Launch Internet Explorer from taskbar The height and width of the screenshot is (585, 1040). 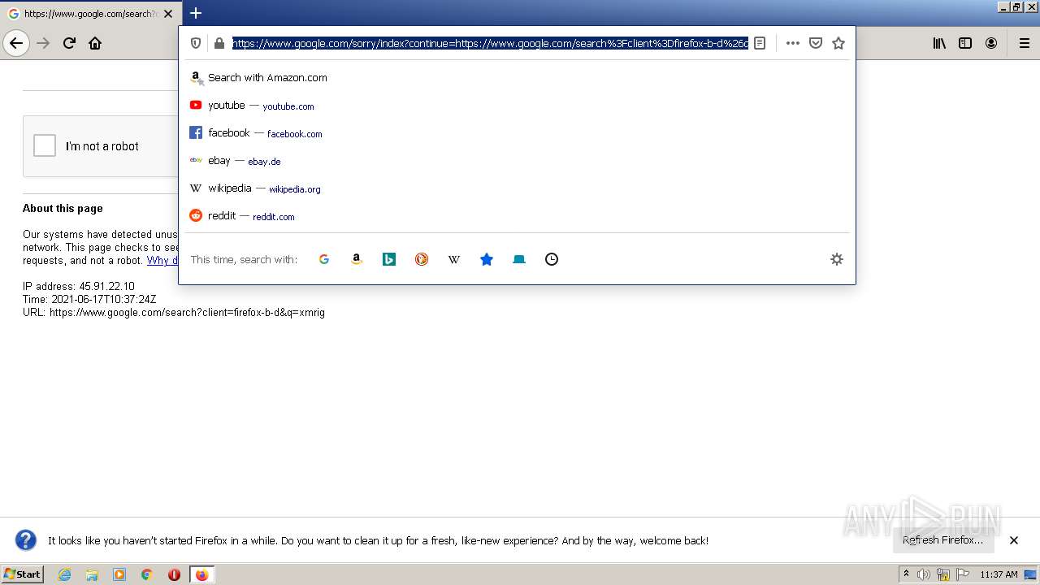pos(64,574)
